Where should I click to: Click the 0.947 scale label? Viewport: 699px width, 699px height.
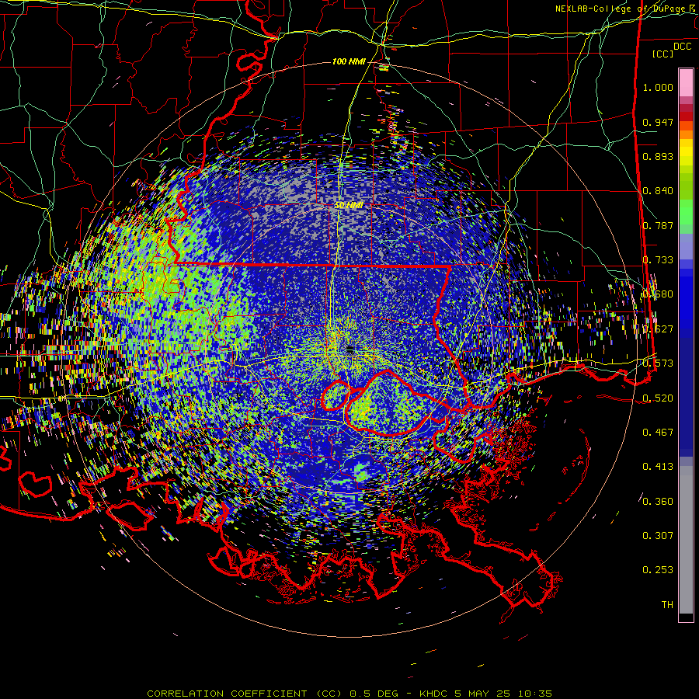pos(658,122)
